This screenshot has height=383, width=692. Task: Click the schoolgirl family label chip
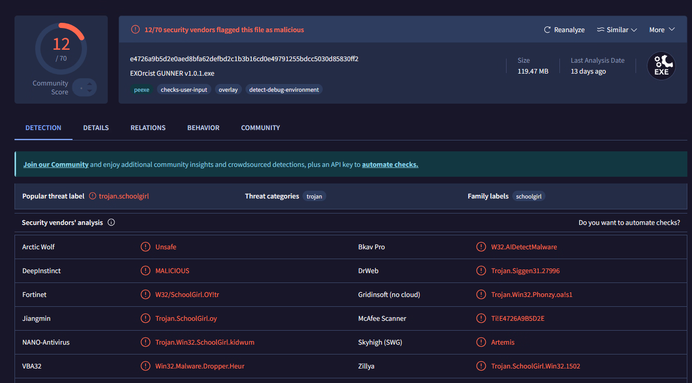[x=528, y=196]
